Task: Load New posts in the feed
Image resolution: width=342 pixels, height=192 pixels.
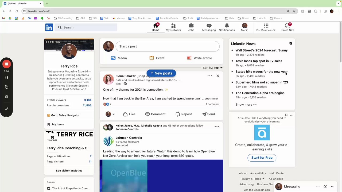Action: 161,73
